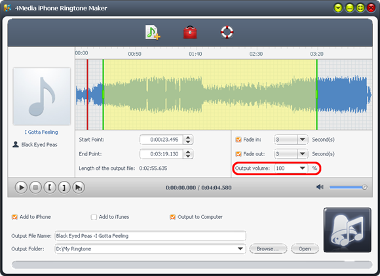Click the playback volume slider
Screen dimensions: 380x276
[x=349, y=187]
